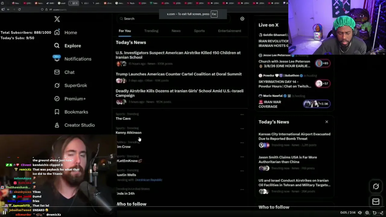386x217 pixels.
Task: Mute the video with speaker icon
Action: click(360, 212)
